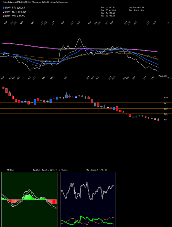
Task: Click the 'Pre O: 117.35' value
Action: 108,8
